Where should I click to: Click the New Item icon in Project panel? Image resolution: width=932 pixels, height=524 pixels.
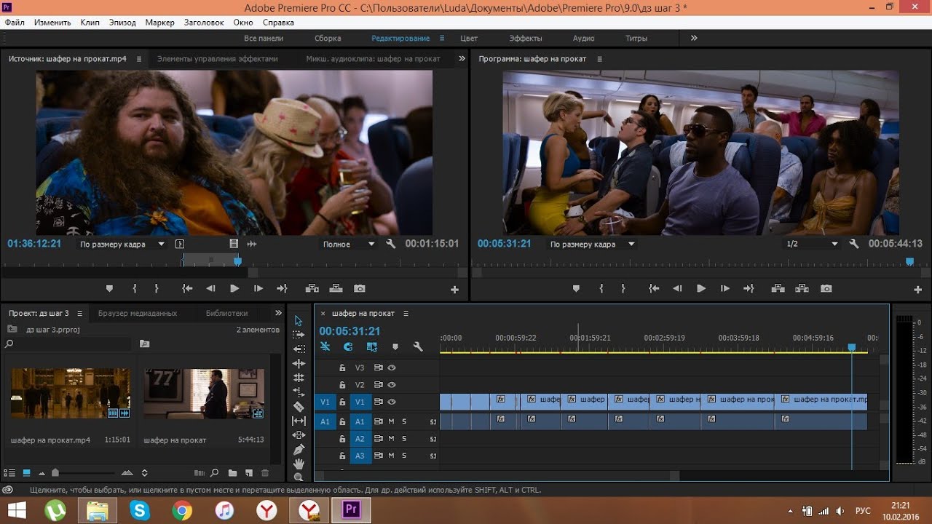(249, 473)
